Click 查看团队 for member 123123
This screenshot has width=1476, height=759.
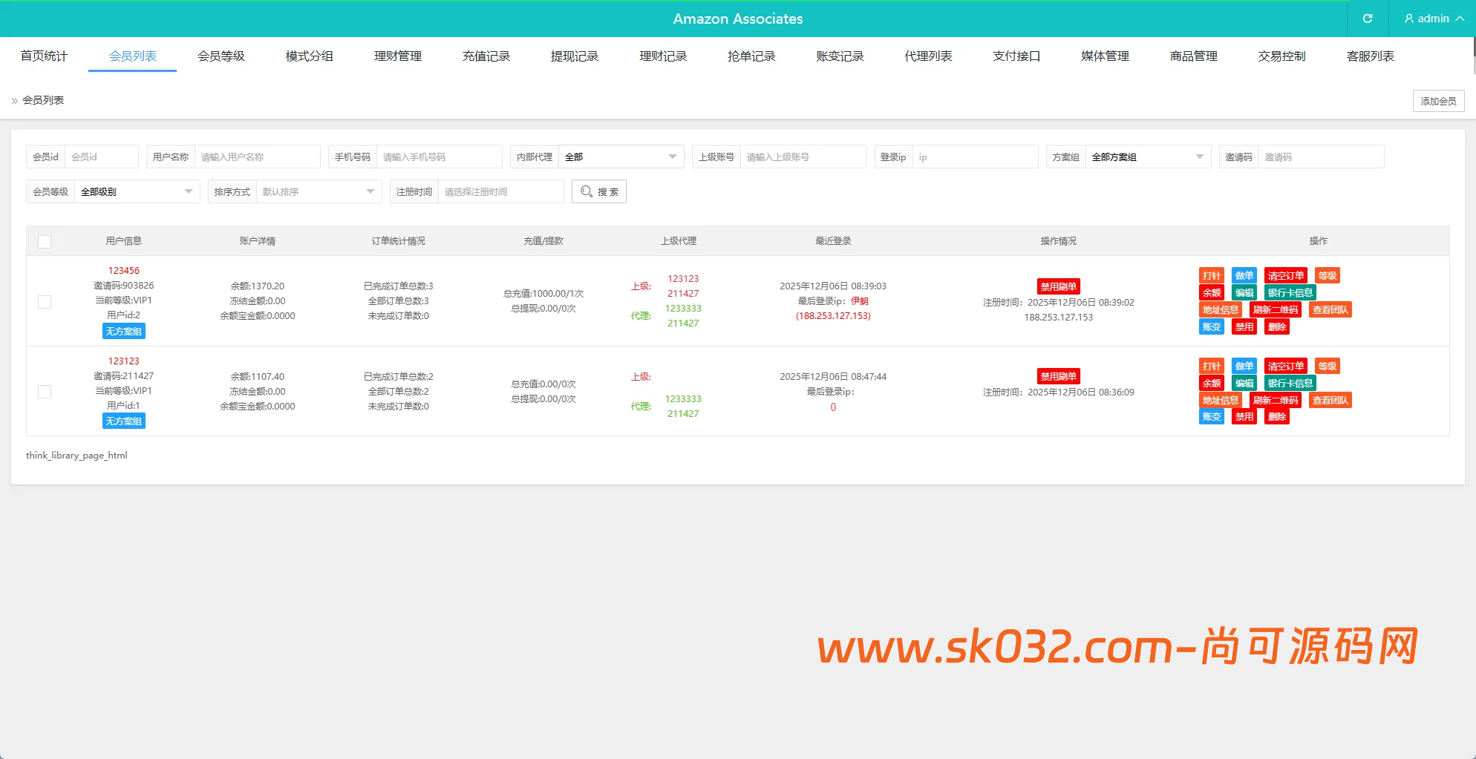coord(1330,400)
